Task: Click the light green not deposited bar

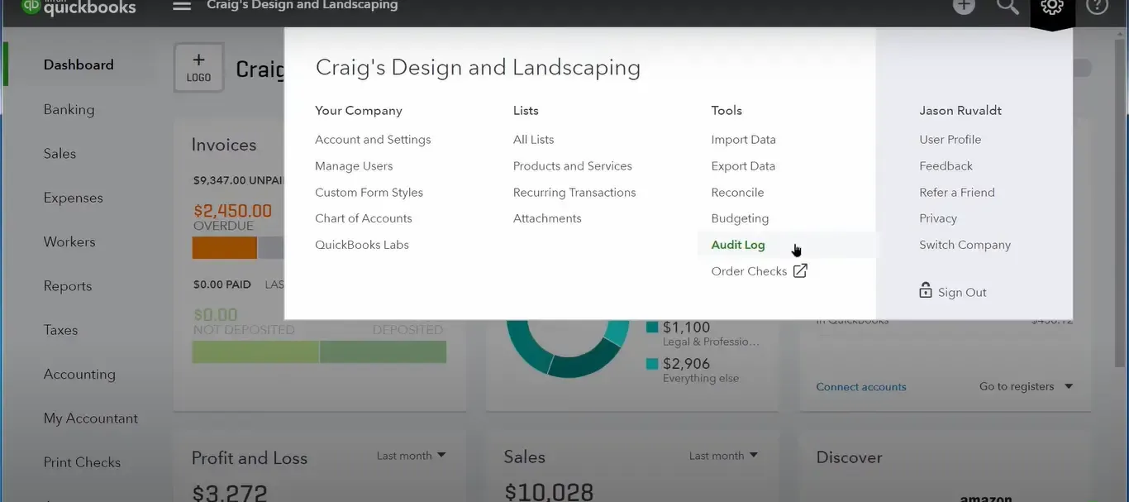Action: point(255,351)
